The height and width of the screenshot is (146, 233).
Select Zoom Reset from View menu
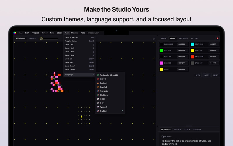80,66
